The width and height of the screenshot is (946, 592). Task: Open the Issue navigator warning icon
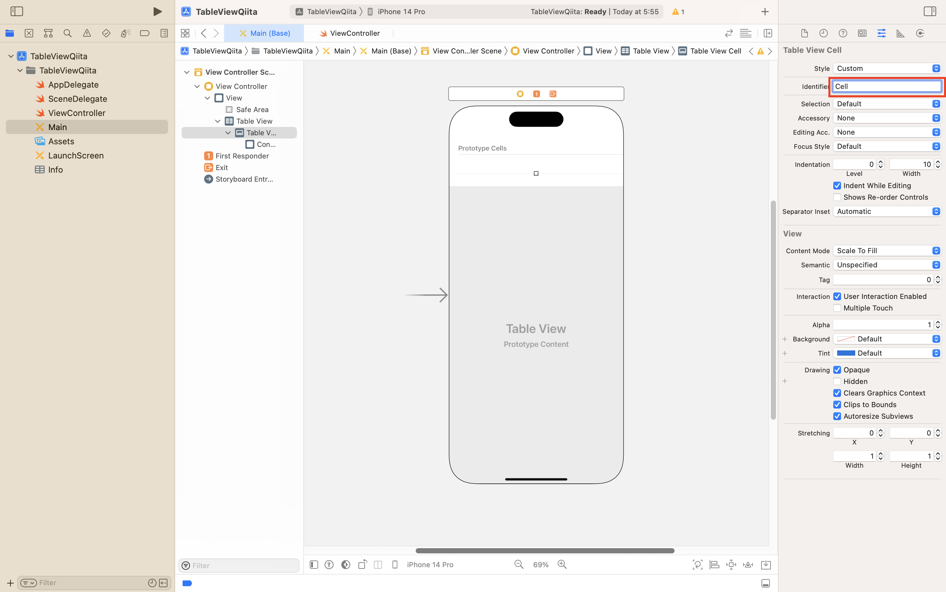[x=87, y=33]
